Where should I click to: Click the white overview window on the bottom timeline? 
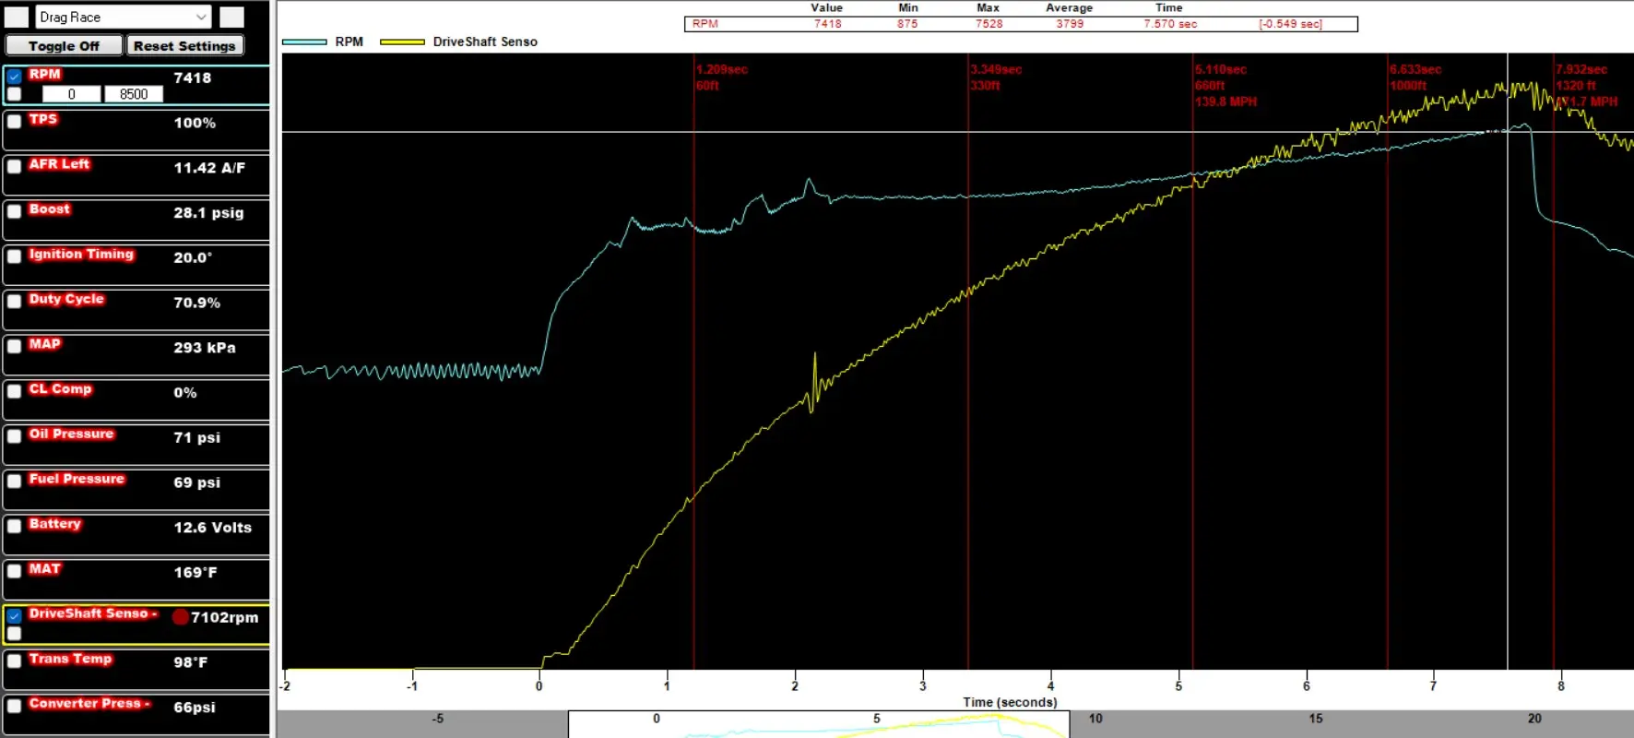pos(819,724)
